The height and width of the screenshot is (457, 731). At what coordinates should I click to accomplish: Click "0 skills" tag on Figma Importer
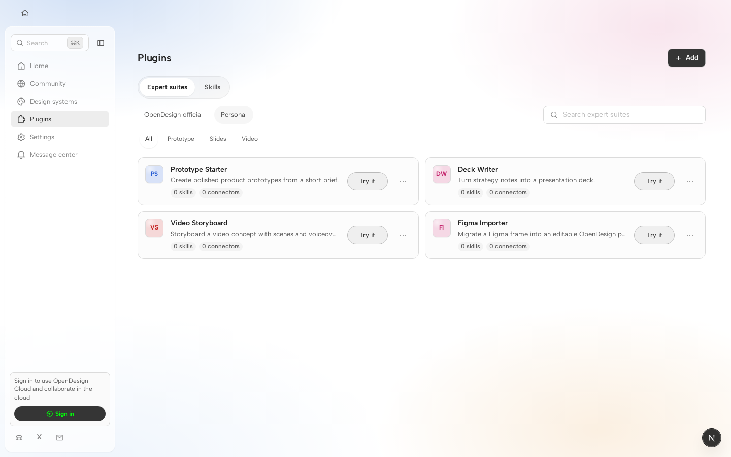click(x=471, y=247)
